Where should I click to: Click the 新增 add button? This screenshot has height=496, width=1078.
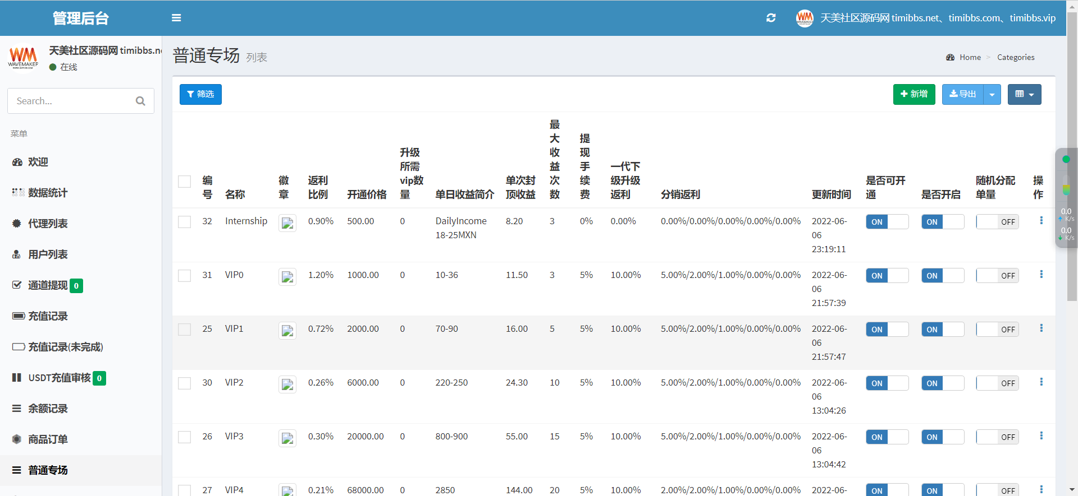tap(914, 94)
